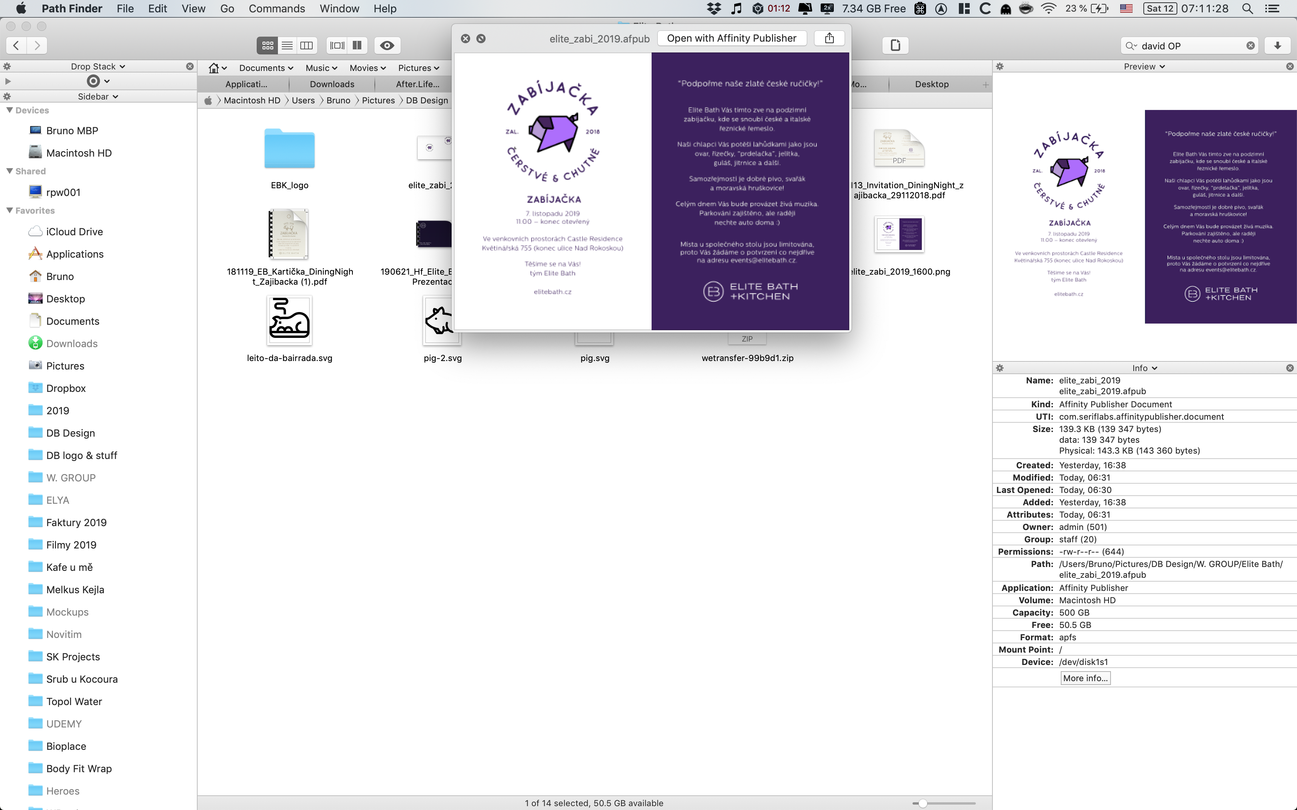Viewport: 1297px width, 810px height.
Task: Click in the search field containing david OP
Action: point(1189,46)
